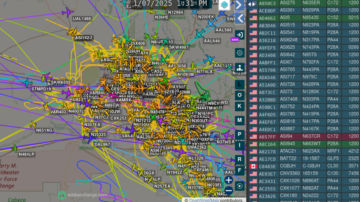360x202 pixels.
Task: Select the UAL1488 aircraft icon
Action: click(x=68, y=12)
